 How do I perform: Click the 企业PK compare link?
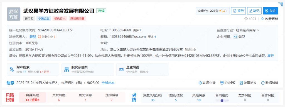click(x=228, y=83)
